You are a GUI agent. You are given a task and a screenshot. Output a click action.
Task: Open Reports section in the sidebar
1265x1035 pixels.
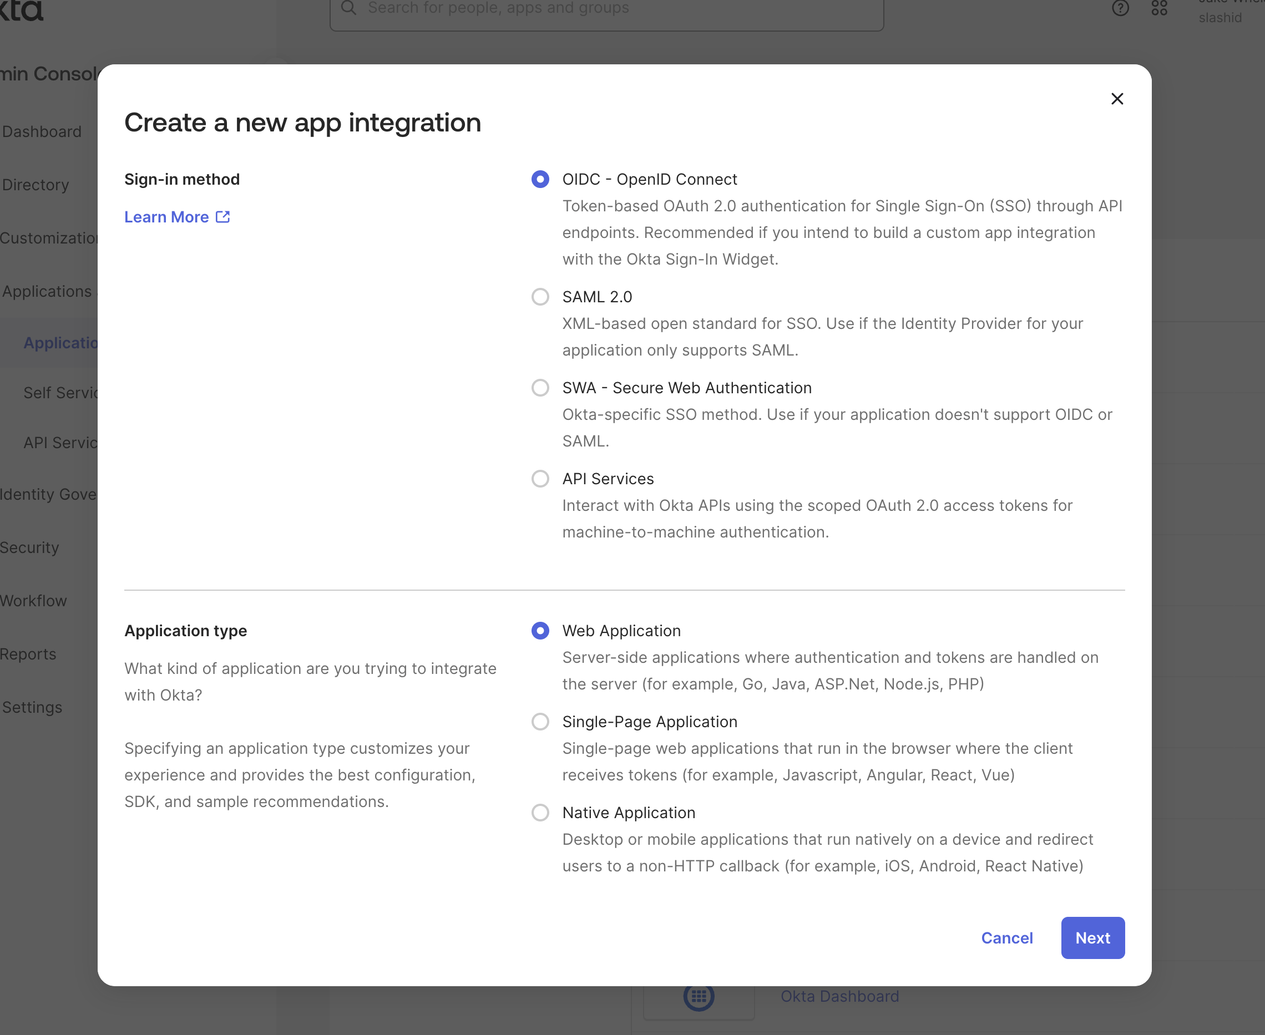click(28, 654)
